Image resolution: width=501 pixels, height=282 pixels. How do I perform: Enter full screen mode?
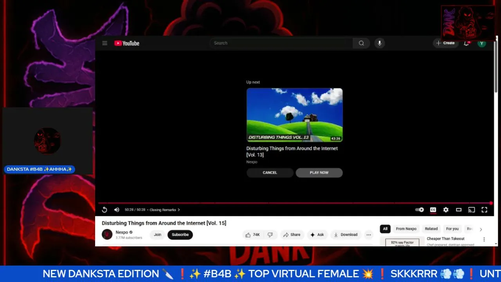[x=485, y=210]
